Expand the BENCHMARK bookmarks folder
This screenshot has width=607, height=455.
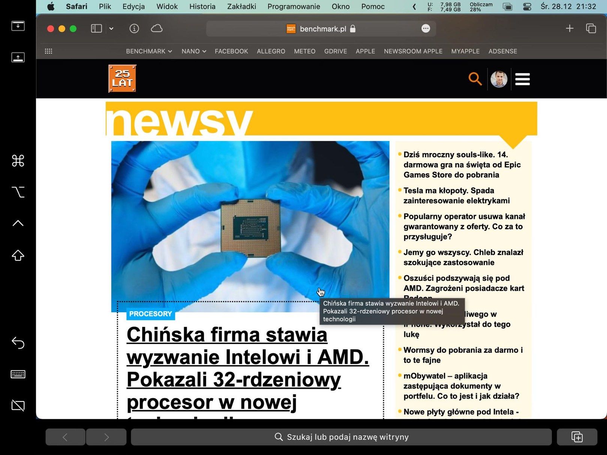click(149, 51)
